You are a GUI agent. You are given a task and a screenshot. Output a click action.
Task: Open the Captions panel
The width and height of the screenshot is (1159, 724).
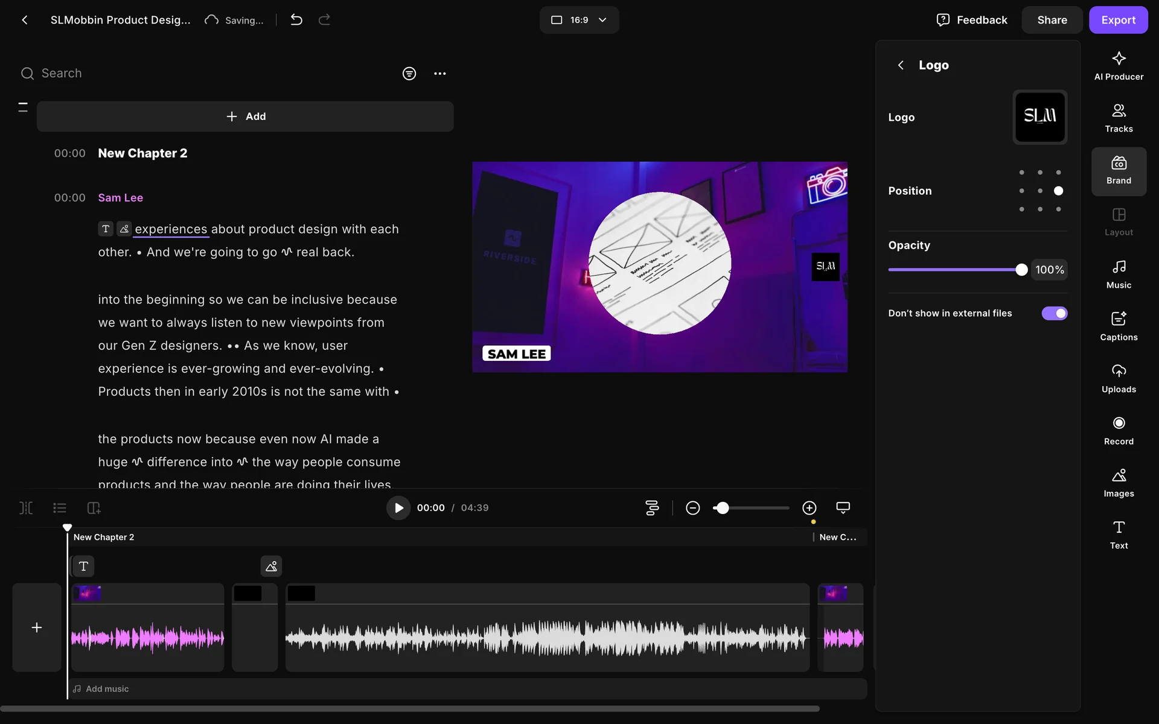pos(1118,326)
